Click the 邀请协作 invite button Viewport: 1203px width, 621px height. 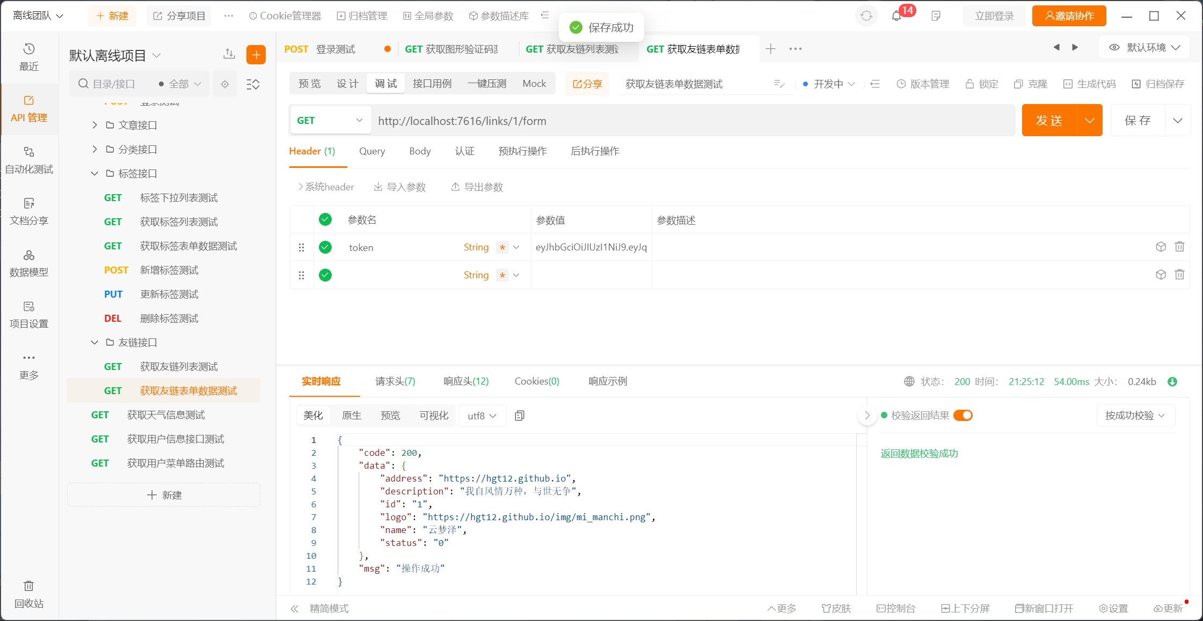point(1069,16)
